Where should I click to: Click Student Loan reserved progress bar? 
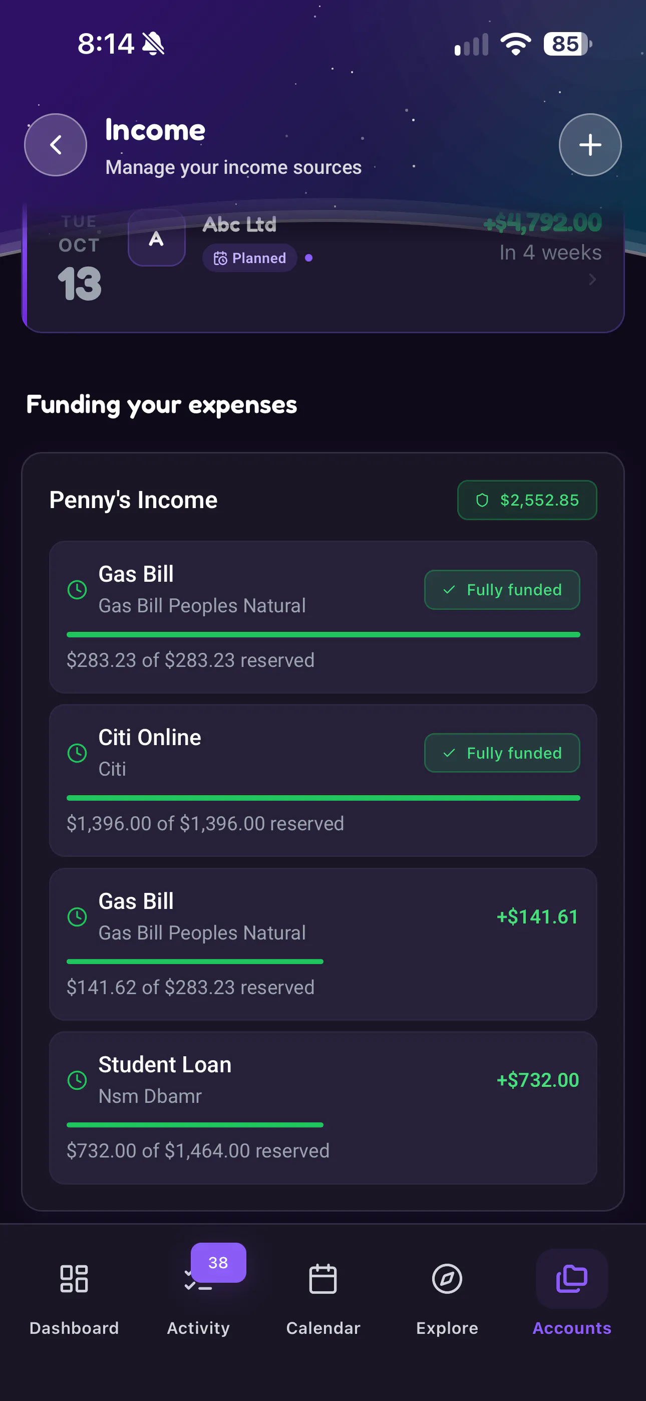pos(323,1125)
